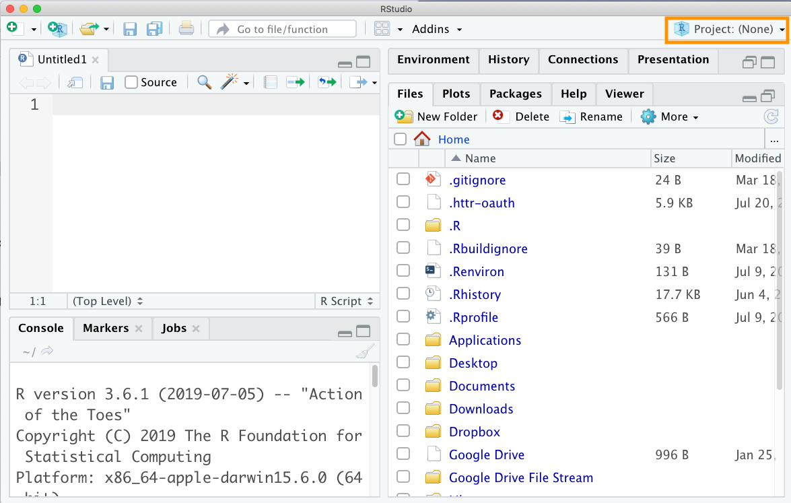Open code tools magic wand
The image size is (791, 503).
(x=229, y=81)
